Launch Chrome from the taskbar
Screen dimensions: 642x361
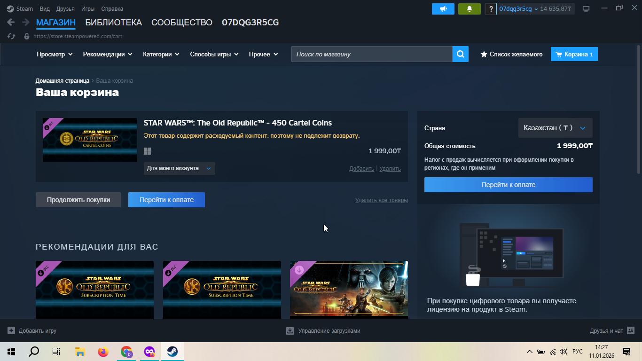(126, 352)
